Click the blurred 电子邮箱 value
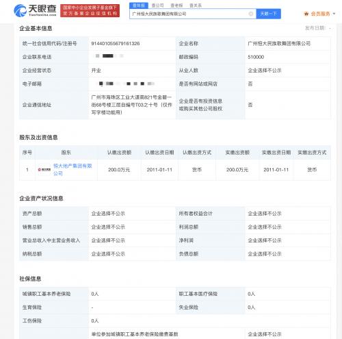The height and width of the screenshot is (339, 342). pyautogui.click(x=127, y=84)
